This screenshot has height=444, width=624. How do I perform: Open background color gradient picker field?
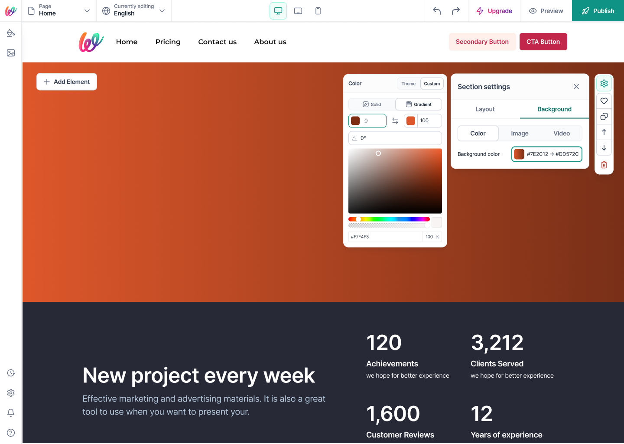547,154
